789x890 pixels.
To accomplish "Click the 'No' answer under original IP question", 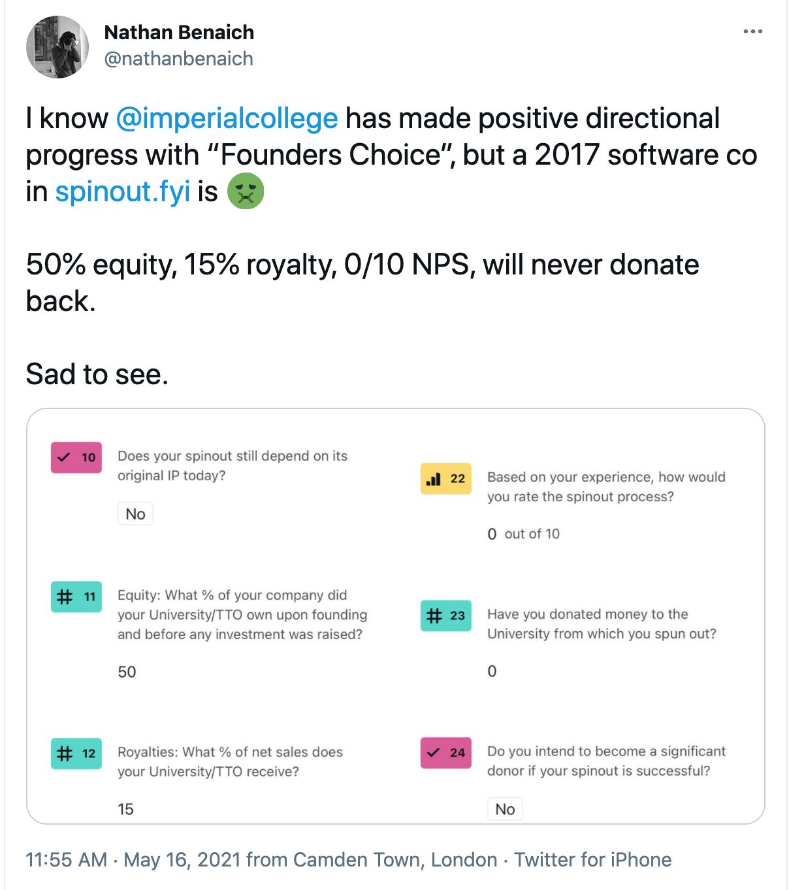I will tap(135, 514).
